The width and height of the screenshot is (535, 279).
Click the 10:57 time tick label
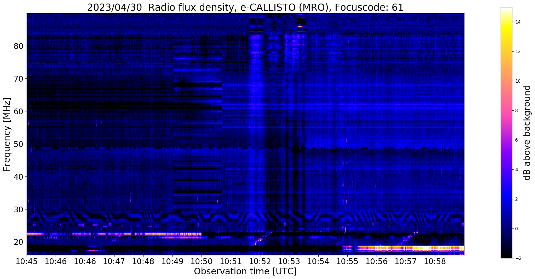pos(406,261)
